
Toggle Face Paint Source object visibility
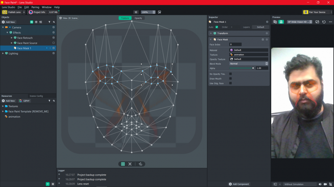(53, 43)
